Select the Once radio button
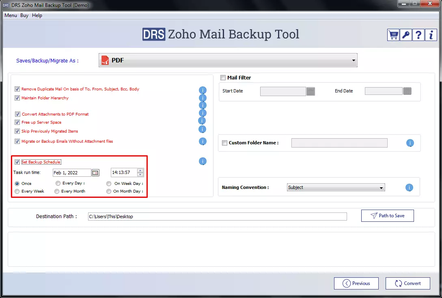The height and width of the screenshot is (298, 442). [x=17, y=184]
